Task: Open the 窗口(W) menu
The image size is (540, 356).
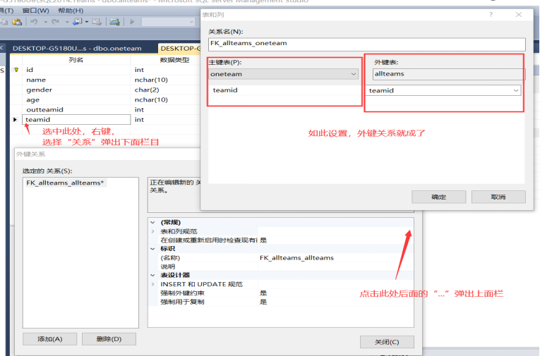Action: [35, 11]
